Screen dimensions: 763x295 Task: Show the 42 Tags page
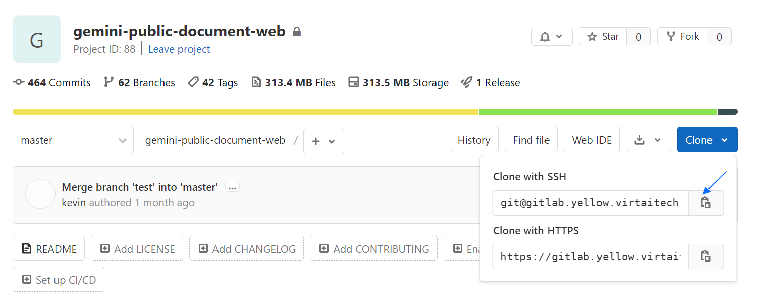(212, 83)
